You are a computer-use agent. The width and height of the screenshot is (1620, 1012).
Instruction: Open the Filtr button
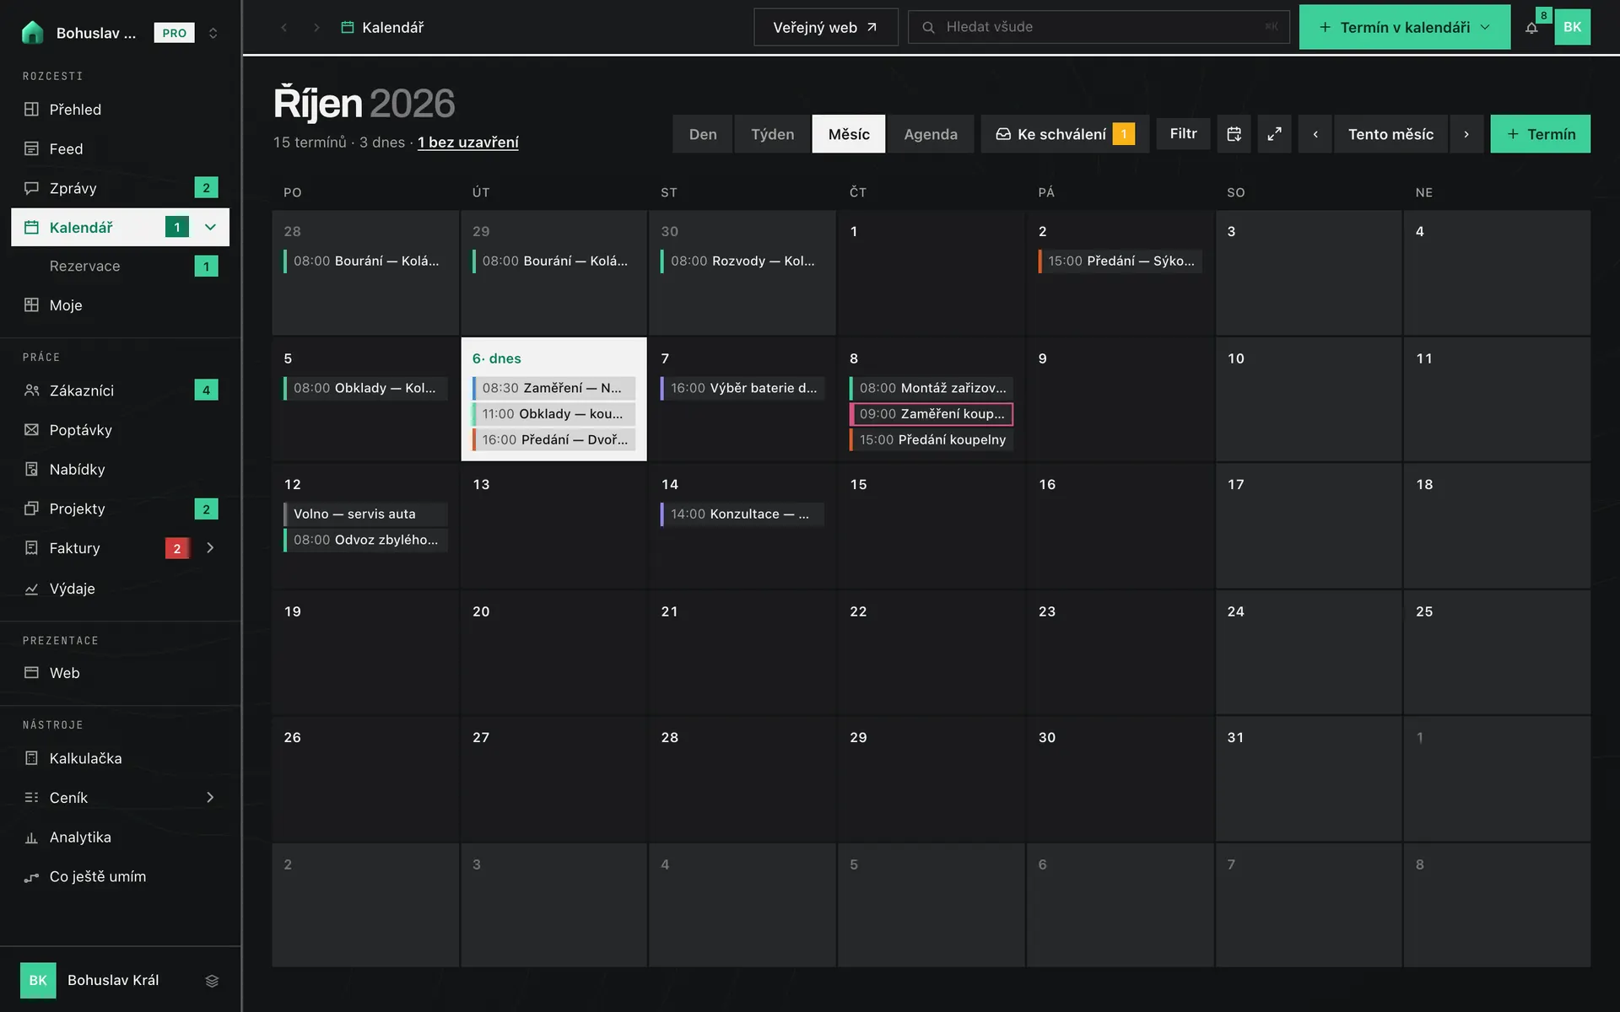(x=1183, y=133)
